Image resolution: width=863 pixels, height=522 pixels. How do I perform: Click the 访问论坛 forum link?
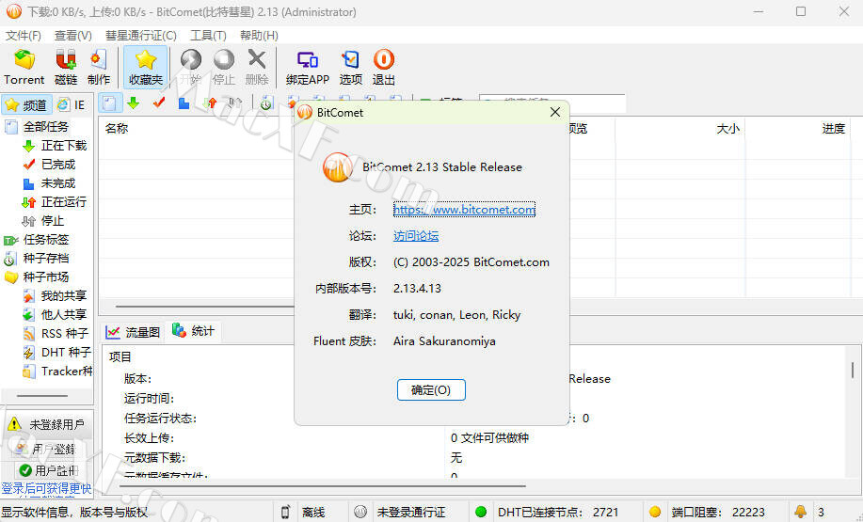click(416, 236)
